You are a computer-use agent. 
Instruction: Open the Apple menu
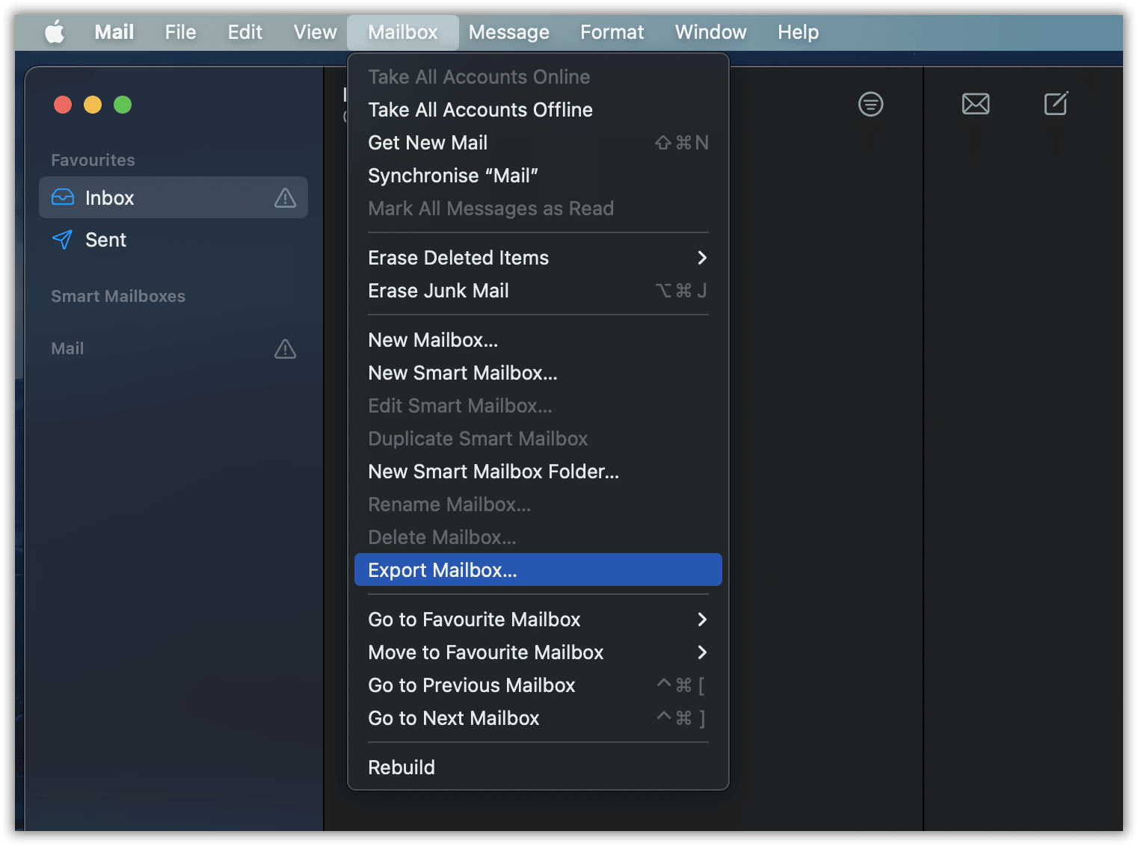[x=55, y=32]
